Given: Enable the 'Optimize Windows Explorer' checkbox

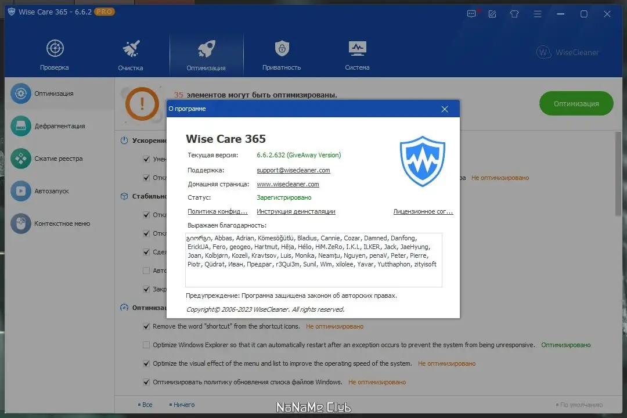Looking at the screenshot, I should (146, 345).
